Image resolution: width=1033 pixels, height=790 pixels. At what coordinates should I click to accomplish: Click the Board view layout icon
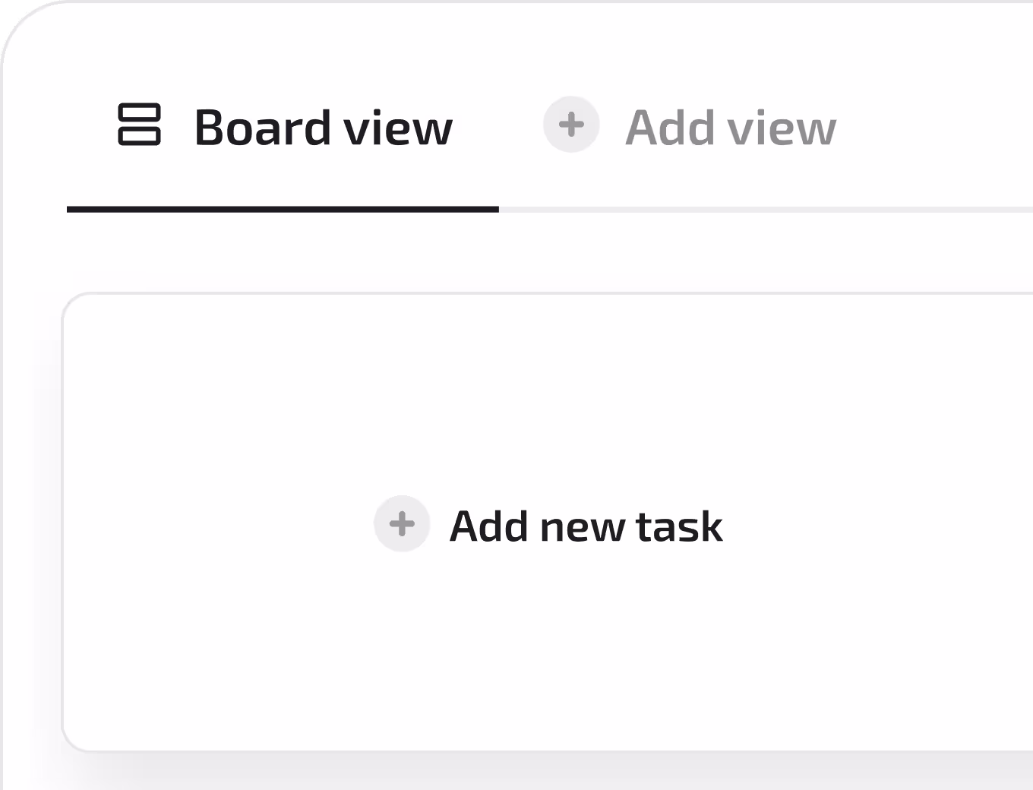click(139, 125)
